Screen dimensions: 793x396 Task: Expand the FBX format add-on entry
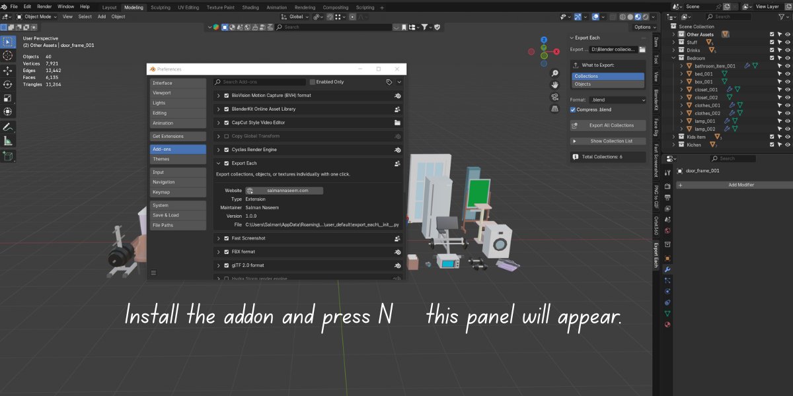(x=219, y=251)
